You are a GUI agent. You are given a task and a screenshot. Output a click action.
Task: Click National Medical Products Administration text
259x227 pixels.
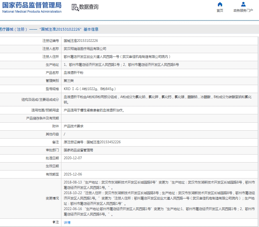32,12
